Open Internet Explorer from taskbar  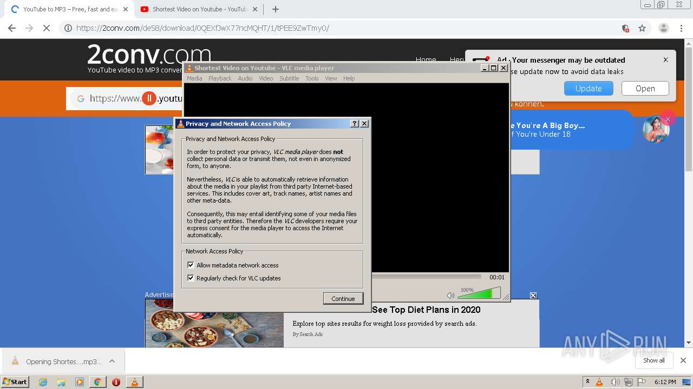[x=43, y=382]
